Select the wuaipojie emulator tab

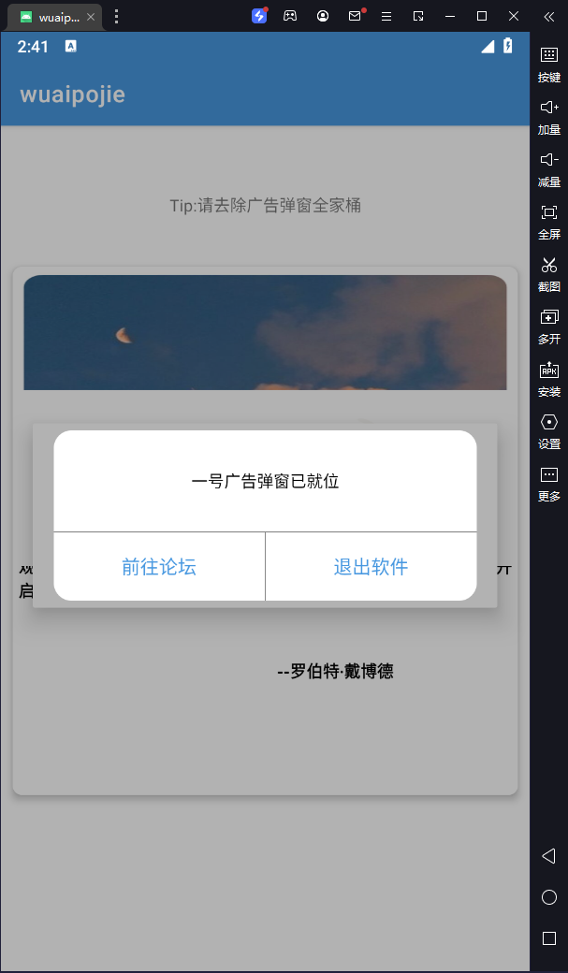[x=54, y=17]
